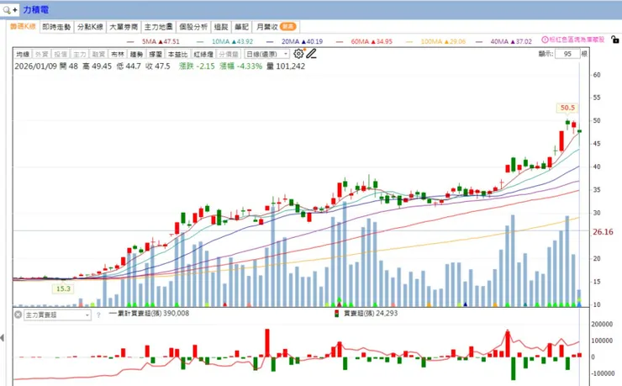
Task: Toggle the 布林 Bollinger band overlay
Action: [x=118, y=54]
